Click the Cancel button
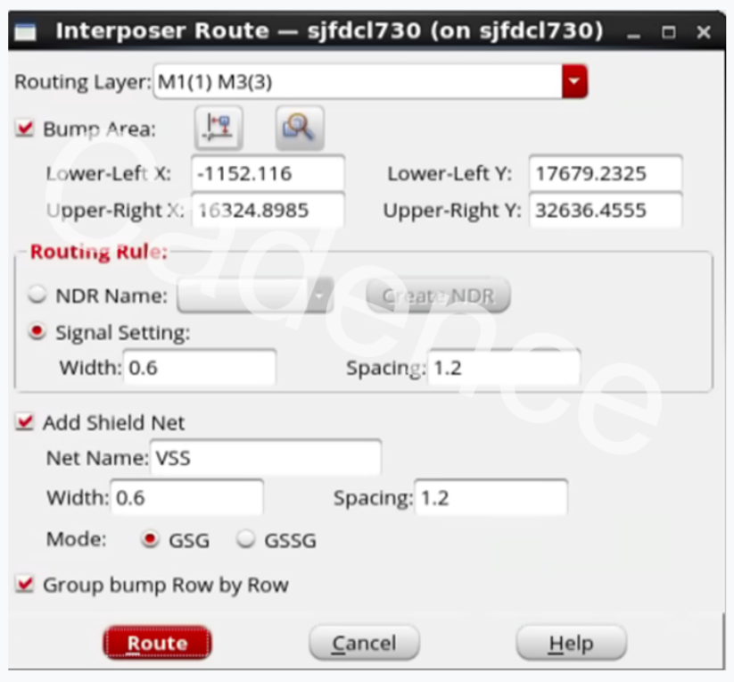The width and height of the screenshot is (734, 682). (x=364, y=643)
